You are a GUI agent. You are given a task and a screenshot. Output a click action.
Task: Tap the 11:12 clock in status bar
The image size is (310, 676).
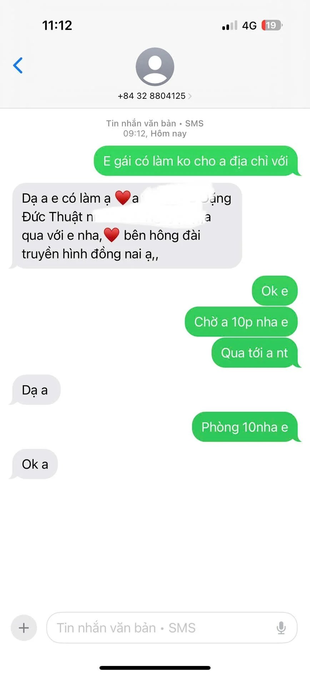coord(57,25)
